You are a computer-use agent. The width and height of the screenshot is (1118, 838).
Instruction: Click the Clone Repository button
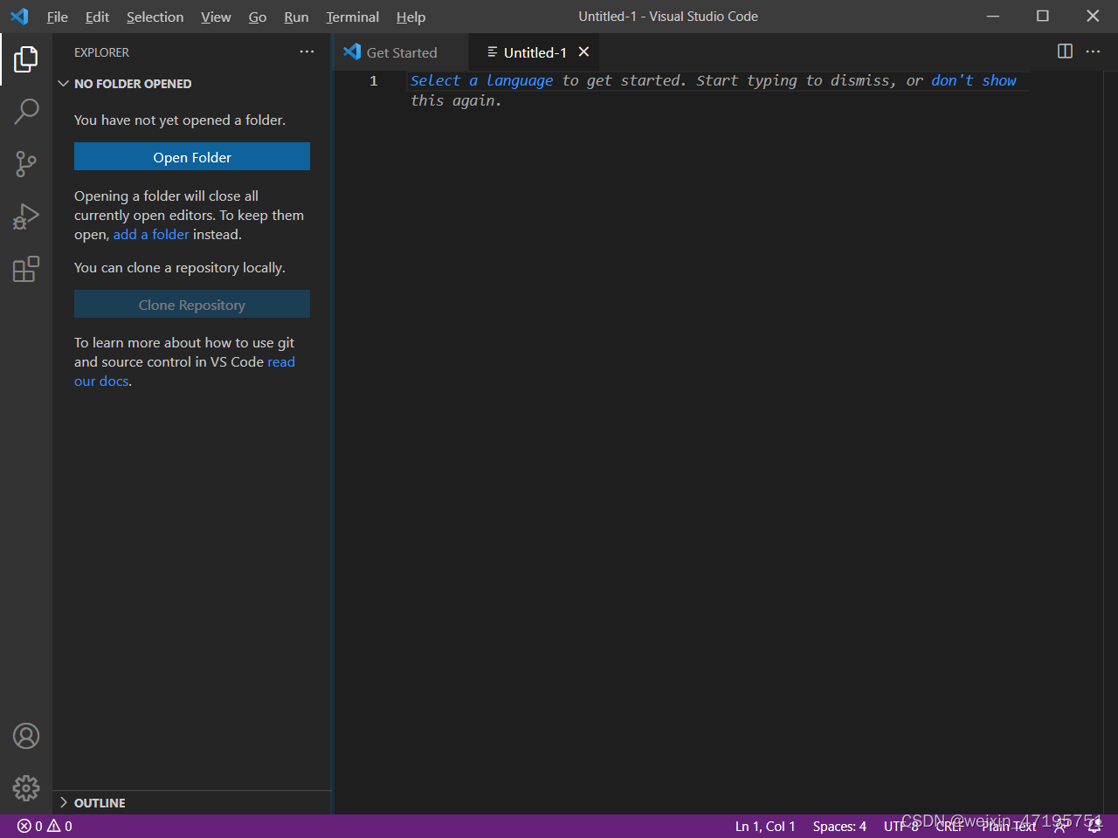(x=192, y=305)
